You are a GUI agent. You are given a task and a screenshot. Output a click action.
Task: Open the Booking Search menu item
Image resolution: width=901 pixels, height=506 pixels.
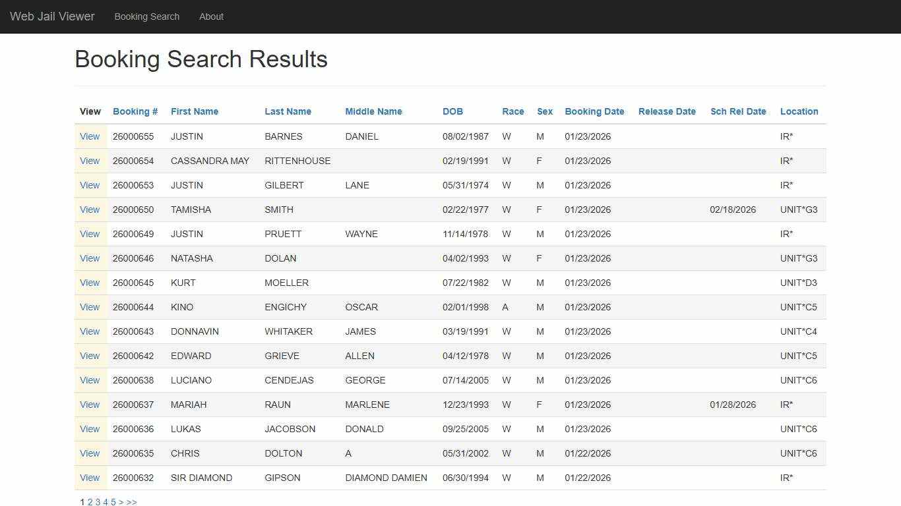point(146,16)
